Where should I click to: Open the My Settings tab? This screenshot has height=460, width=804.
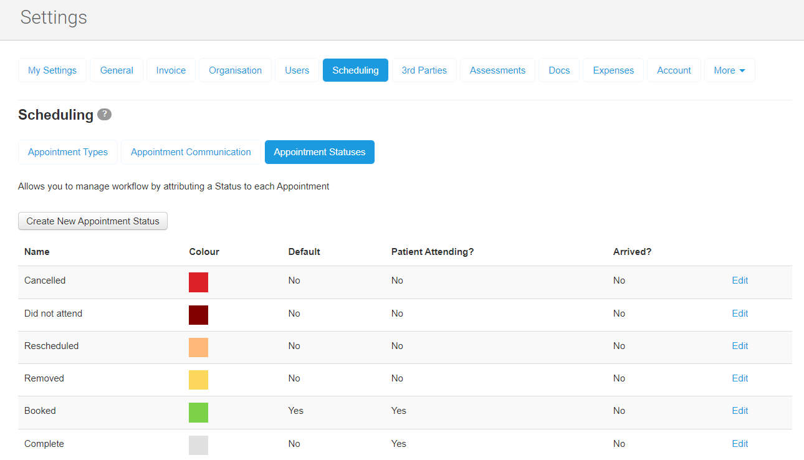tap(52, 70)
